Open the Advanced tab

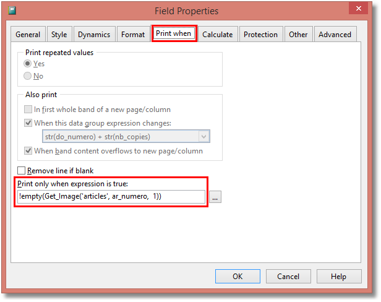(335, 35)
